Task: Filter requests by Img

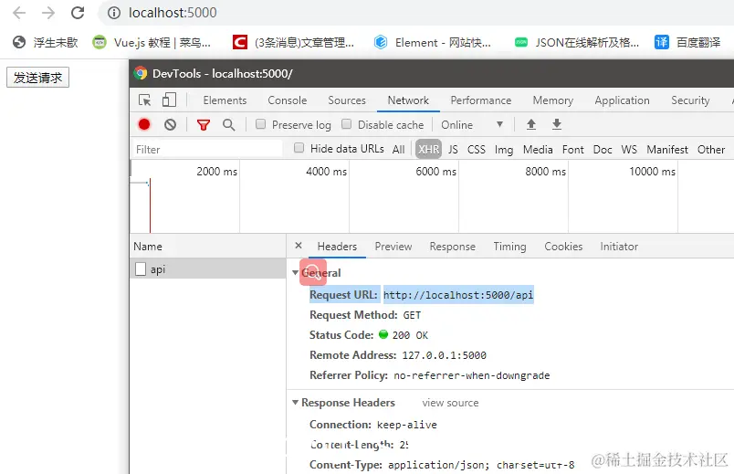Action: (x=504, y=150)
